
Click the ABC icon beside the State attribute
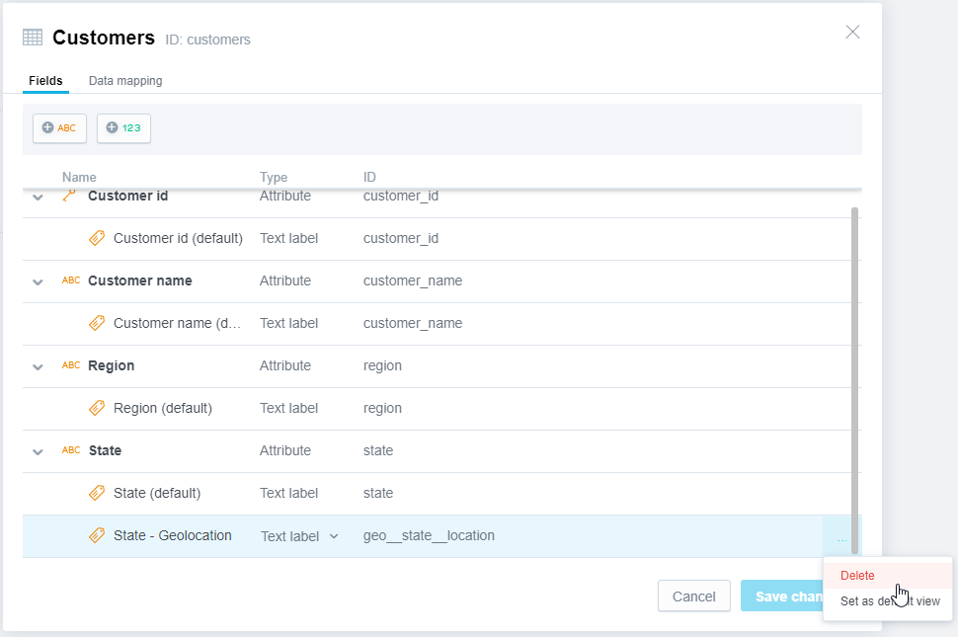point(70,450)
